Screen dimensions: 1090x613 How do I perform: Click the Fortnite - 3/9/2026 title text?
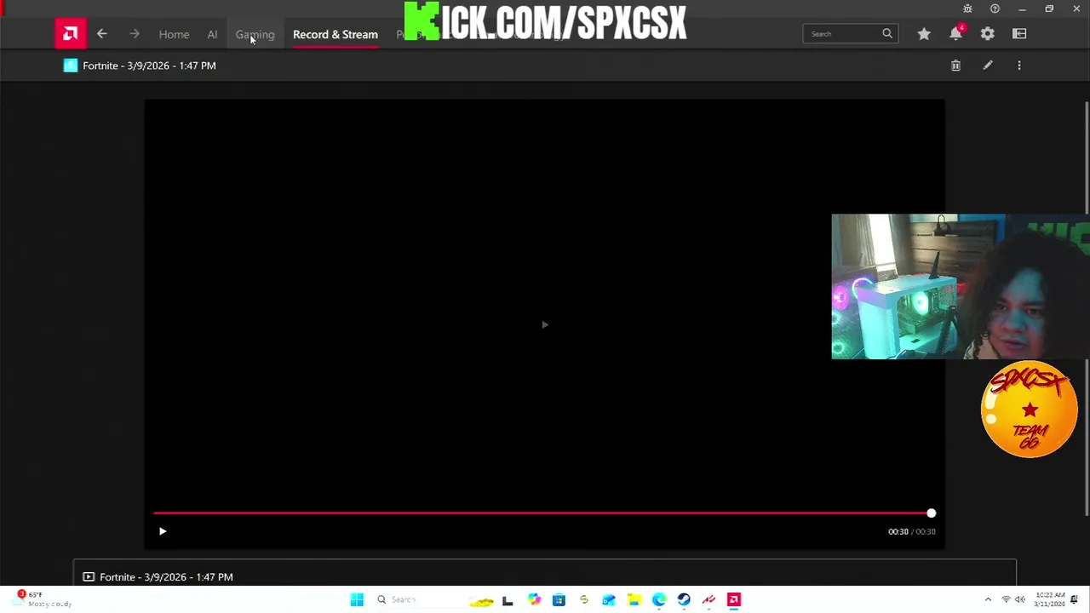[149, 66]
